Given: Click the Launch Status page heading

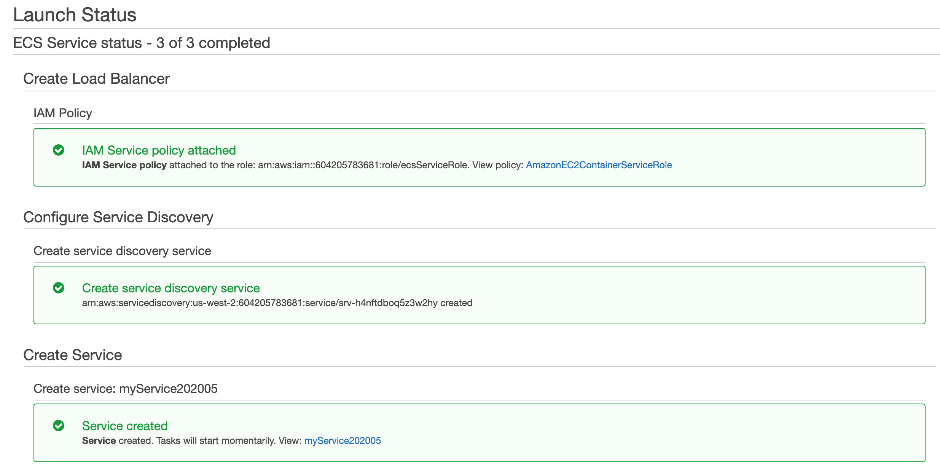Looking at the screenshot, I should click(75, 15).
